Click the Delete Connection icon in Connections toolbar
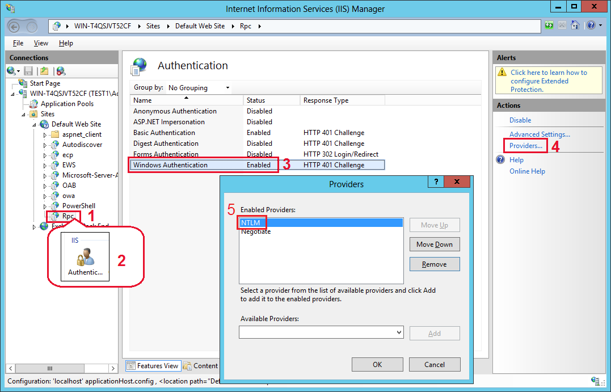The height and width of the screenshot is (392, 611). (61, 71)
